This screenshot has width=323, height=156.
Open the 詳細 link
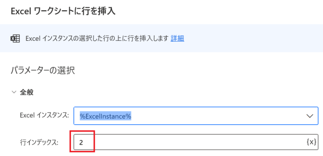[177, 38]
